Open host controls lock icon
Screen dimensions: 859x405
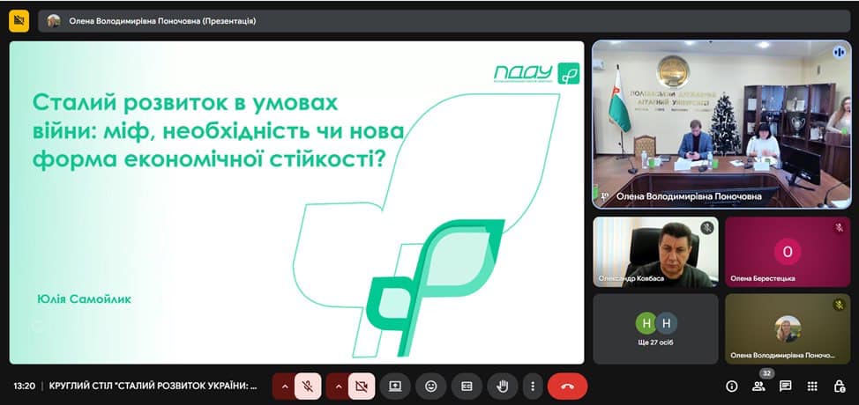click(x=839, y=386)
